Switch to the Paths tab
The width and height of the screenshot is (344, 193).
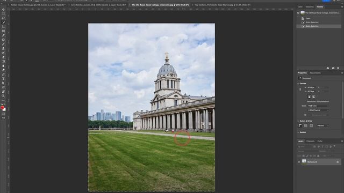click(320, 142)
